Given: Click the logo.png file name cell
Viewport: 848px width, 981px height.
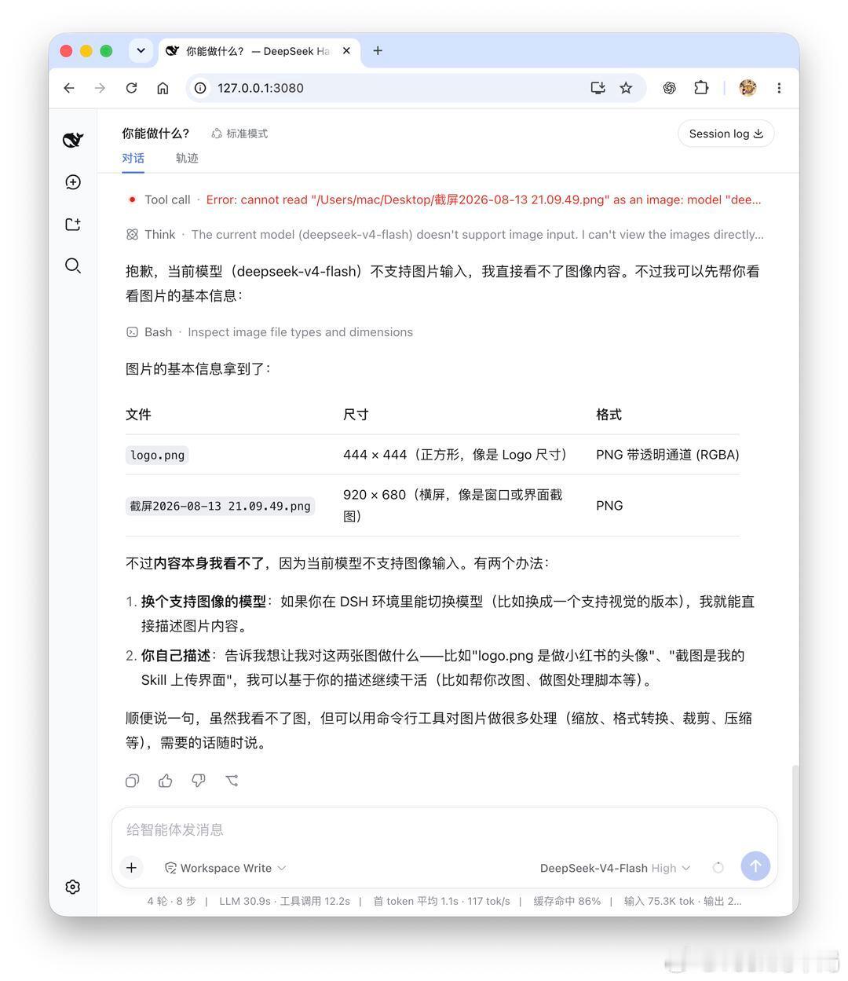Looking at the screenshot, I should 157,455.
